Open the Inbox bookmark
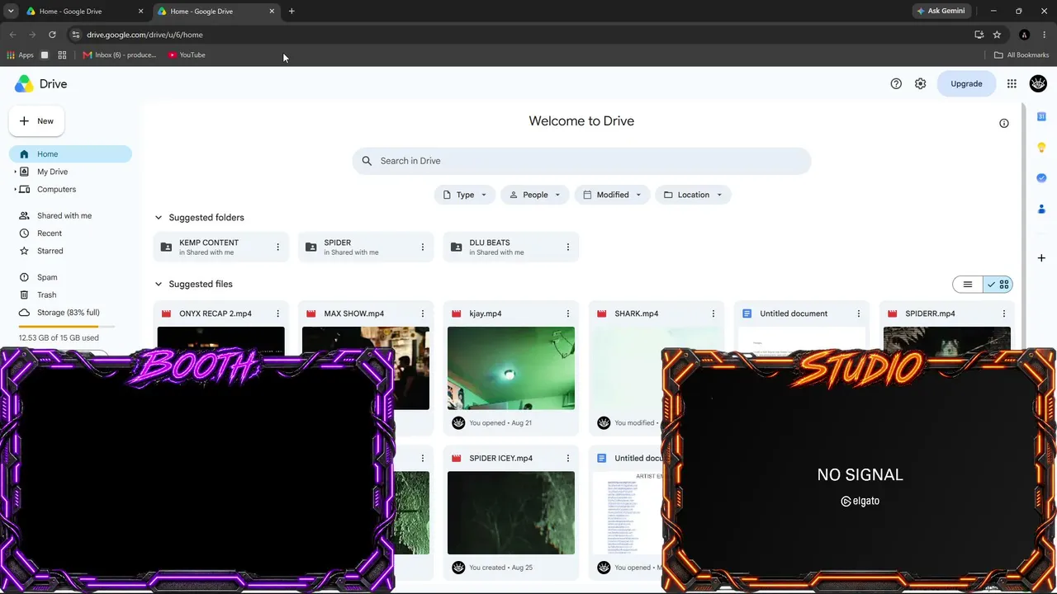The height and width of the screenshot is (594, 1057). pyautogui.click(x=120, y=55)
